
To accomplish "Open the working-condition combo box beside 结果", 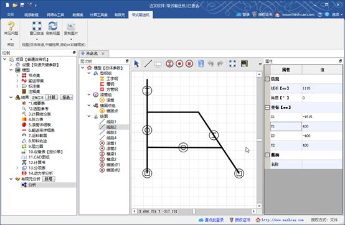I will (37, 98).
